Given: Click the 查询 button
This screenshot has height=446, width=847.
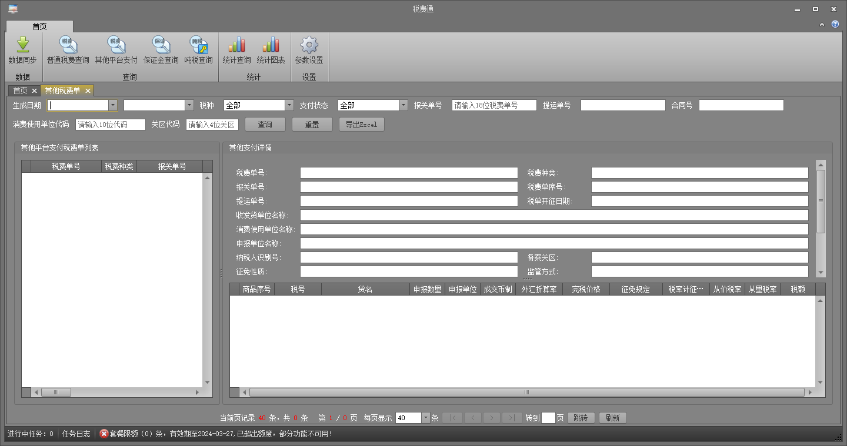Looking at the screenshot, I should coord(265,125).
